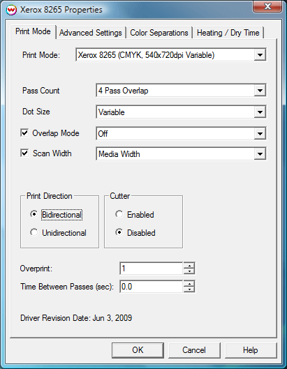Open the Print Mode dropdown

[260, 55]
